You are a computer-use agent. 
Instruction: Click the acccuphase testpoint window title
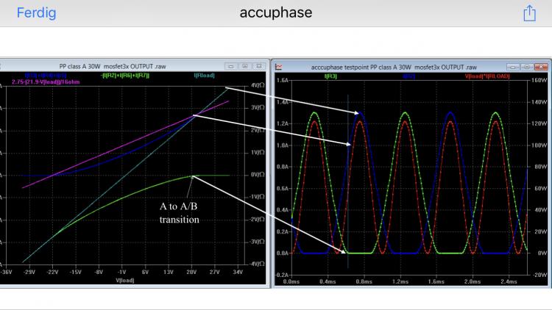point(394,67)
